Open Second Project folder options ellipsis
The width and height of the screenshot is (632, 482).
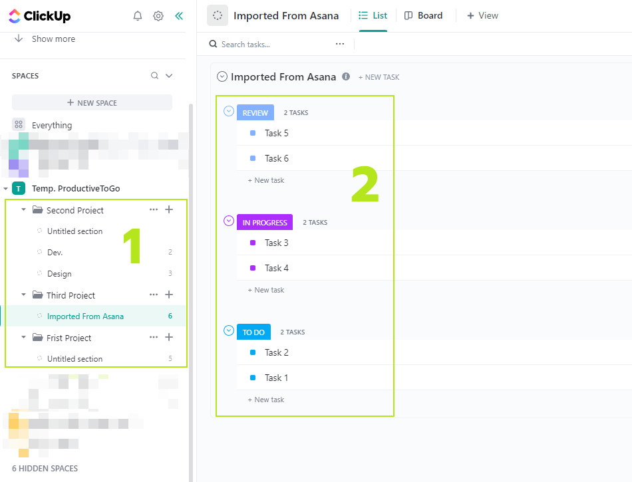click(154, 209)
